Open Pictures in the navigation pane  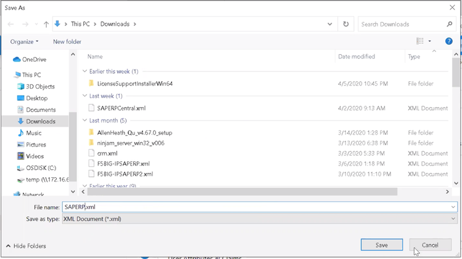31,145
